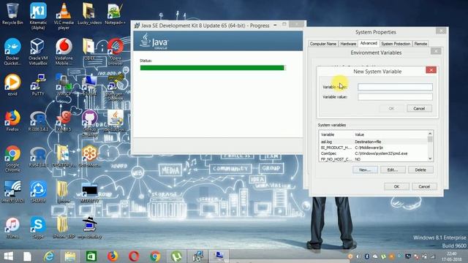The image size is (468, 263).
Task: Open Vodafone Mobile desktop shortcut
Action: tap(64, 51)
